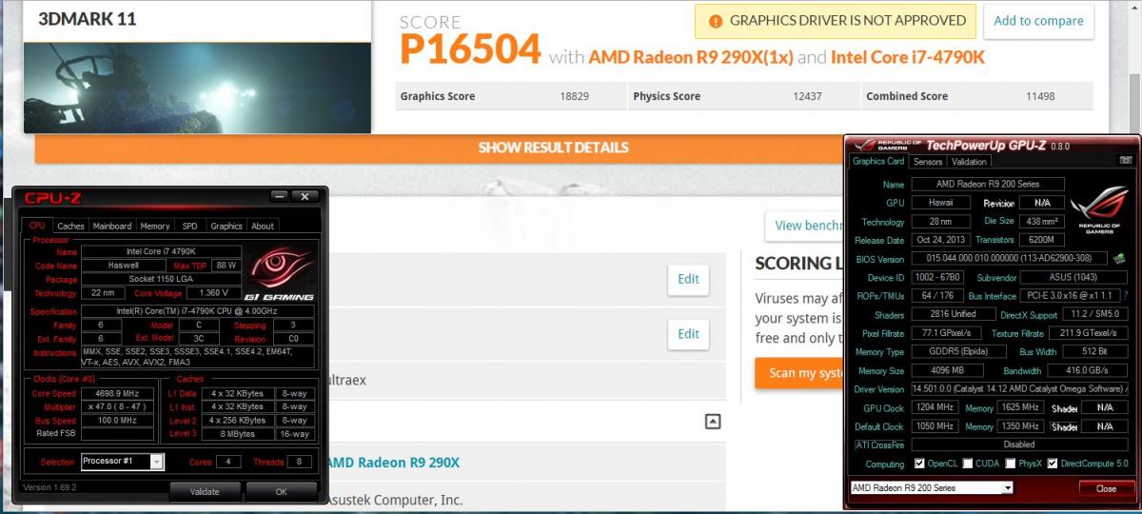Click the Subvendor value ASUS (1043)
This screenshot has height=514, width=1142.
(x=1072, y=278)
